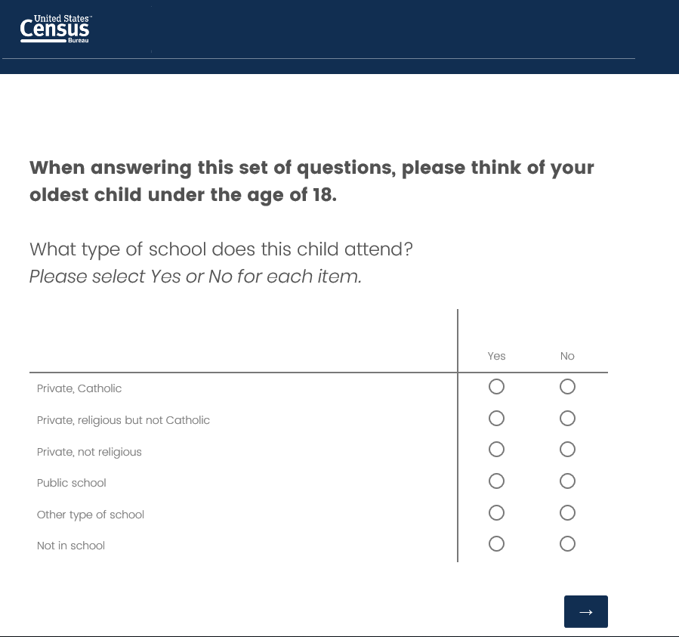Mark Yes for Private, not religious
Screen dimensions: 679x637
496,450
